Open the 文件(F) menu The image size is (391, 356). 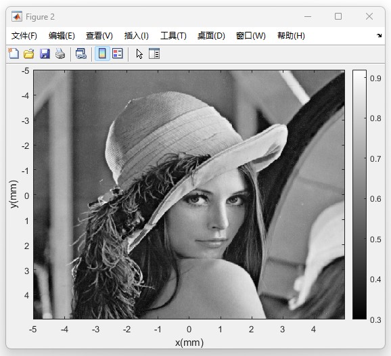24,36
